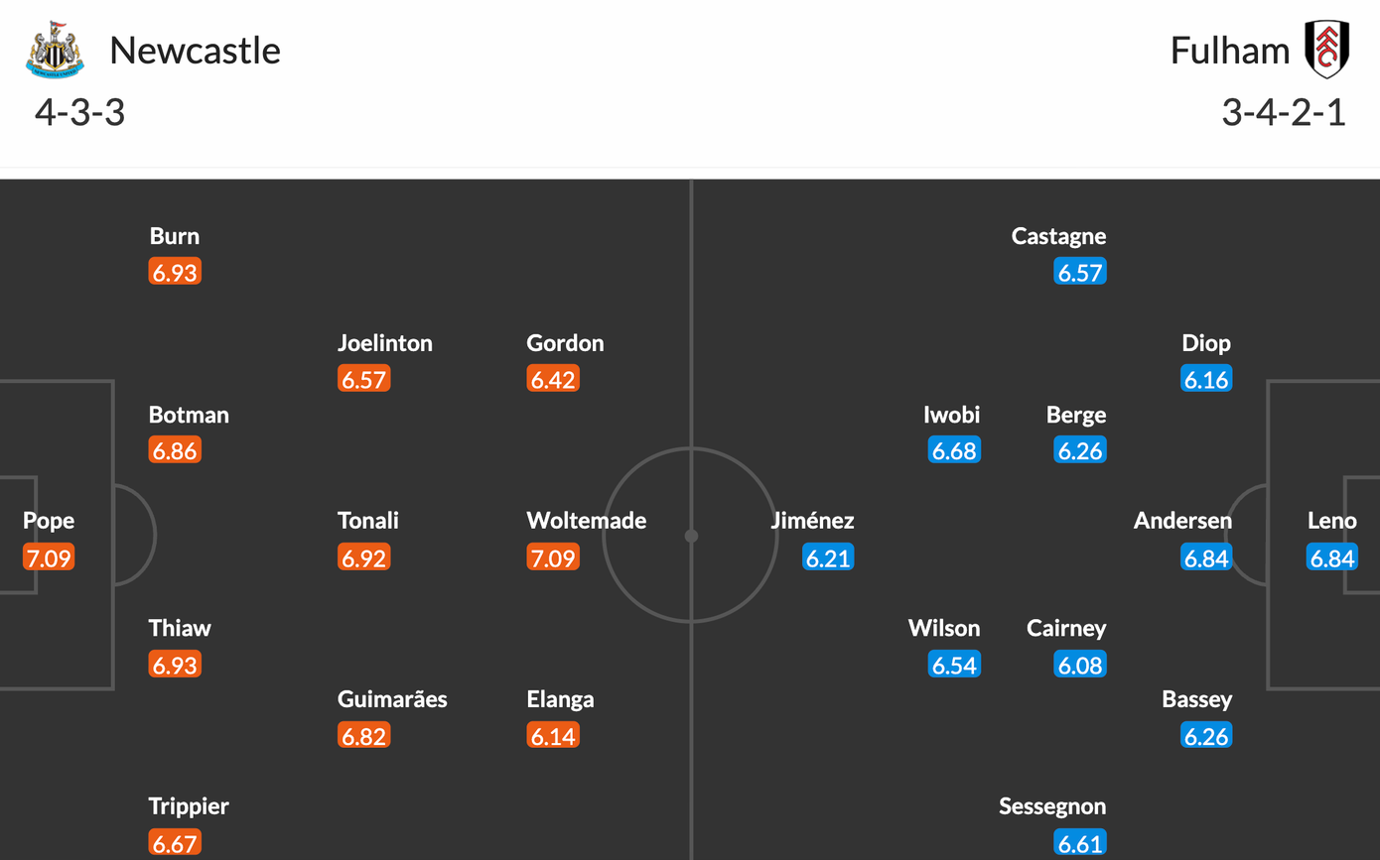Viewport: 1380px width, 860px height.
Task: Select Tonali in Newcastle midfield
Action: (x=367, y=521)
